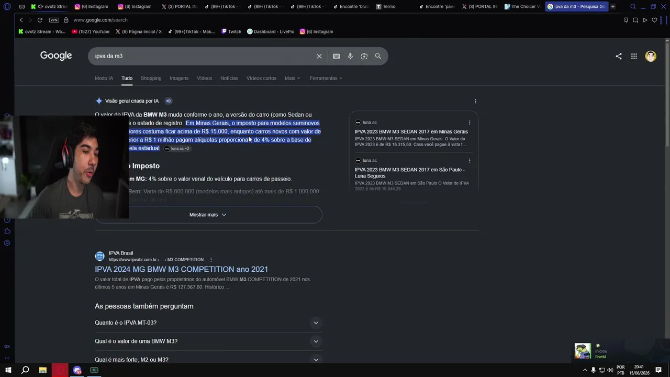Open options for São Paulo luna.ac source
The width and height of the screenshot is (670, 377).
click(x=470, y=161)
